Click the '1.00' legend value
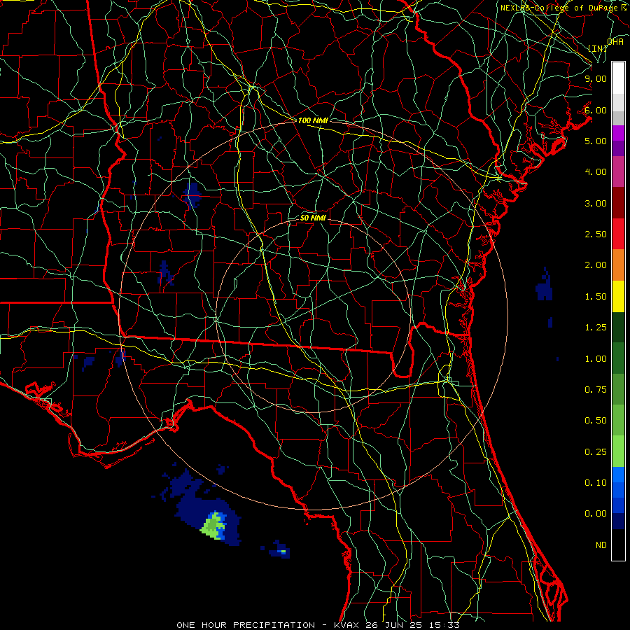The height and width of the screenshot is (630, 630). pyautogui.click(x=596, y=359)
